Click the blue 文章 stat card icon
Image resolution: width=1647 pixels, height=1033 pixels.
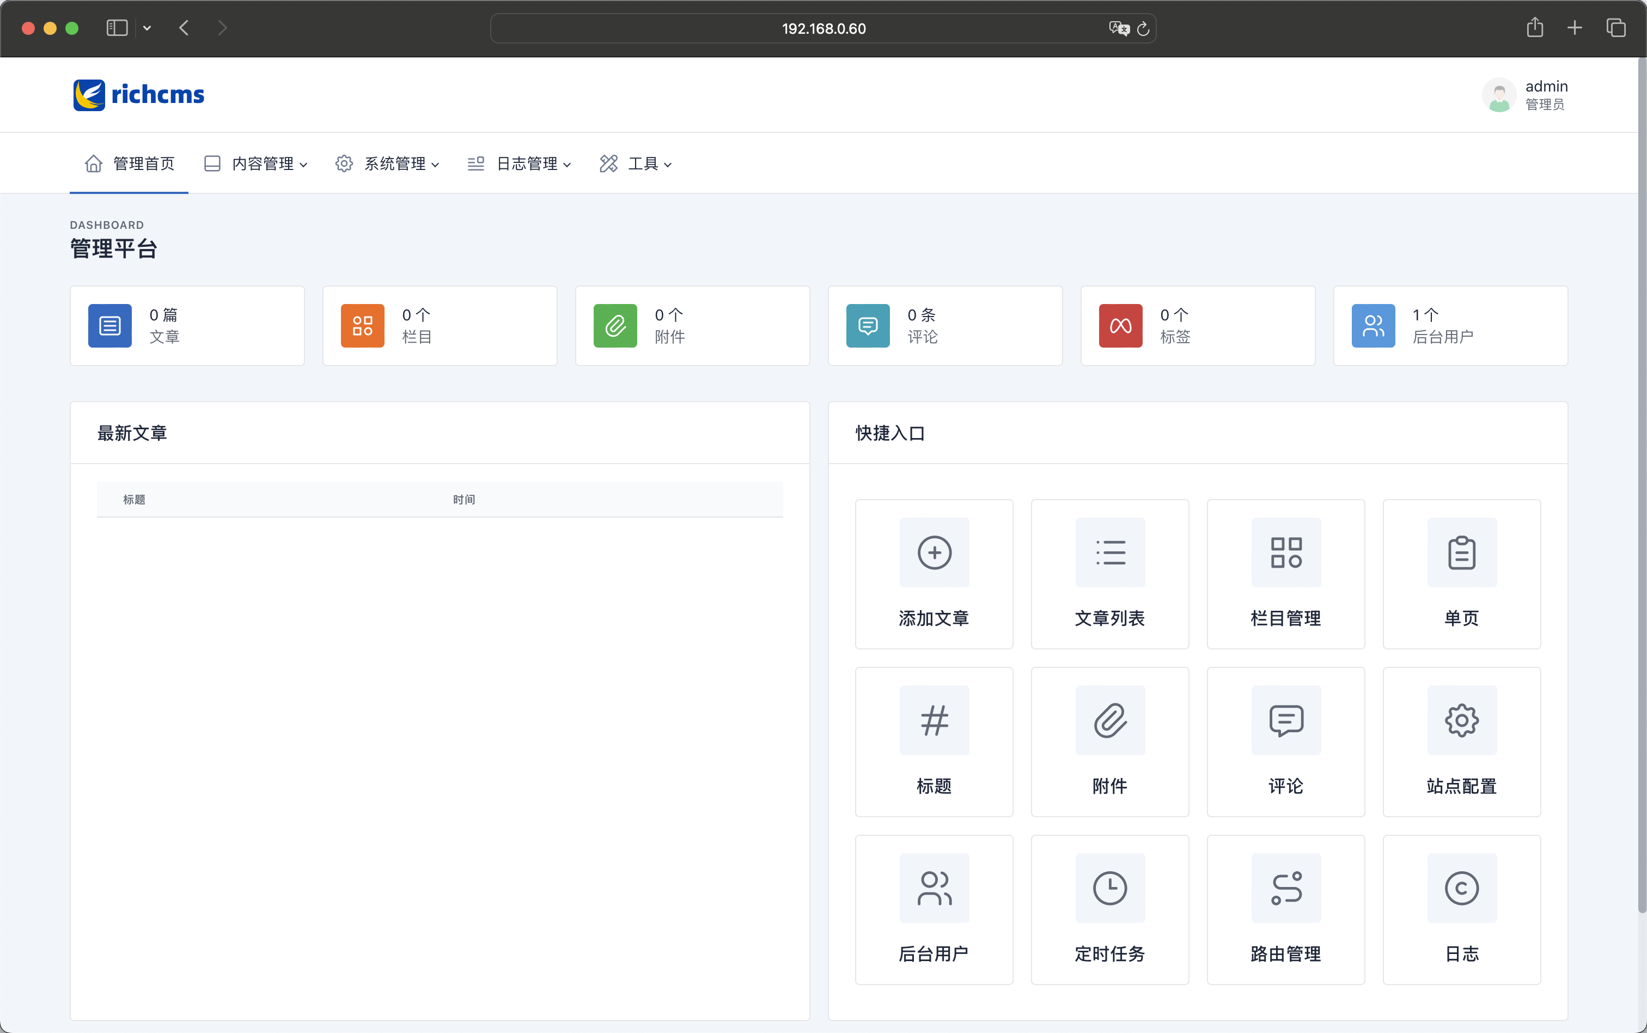(110, 326)
